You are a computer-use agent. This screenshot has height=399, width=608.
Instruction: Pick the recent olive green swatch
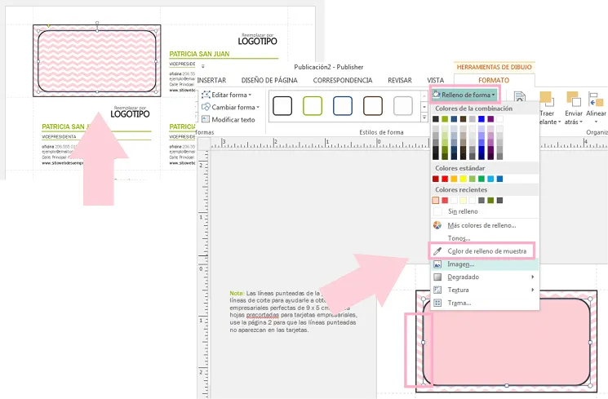(490, 200)
